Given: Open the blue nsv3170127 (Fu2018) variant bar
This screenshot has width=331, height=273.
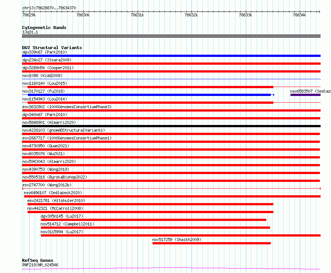Looking at the screenshot, I should pos(149,95).
